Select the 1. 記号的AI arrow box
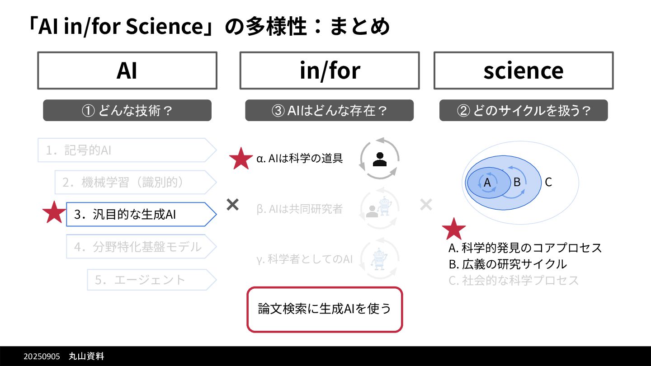Image resolution: width=651 pixels, height=366 pixels. pyautogui.click(x=127, y=150)
